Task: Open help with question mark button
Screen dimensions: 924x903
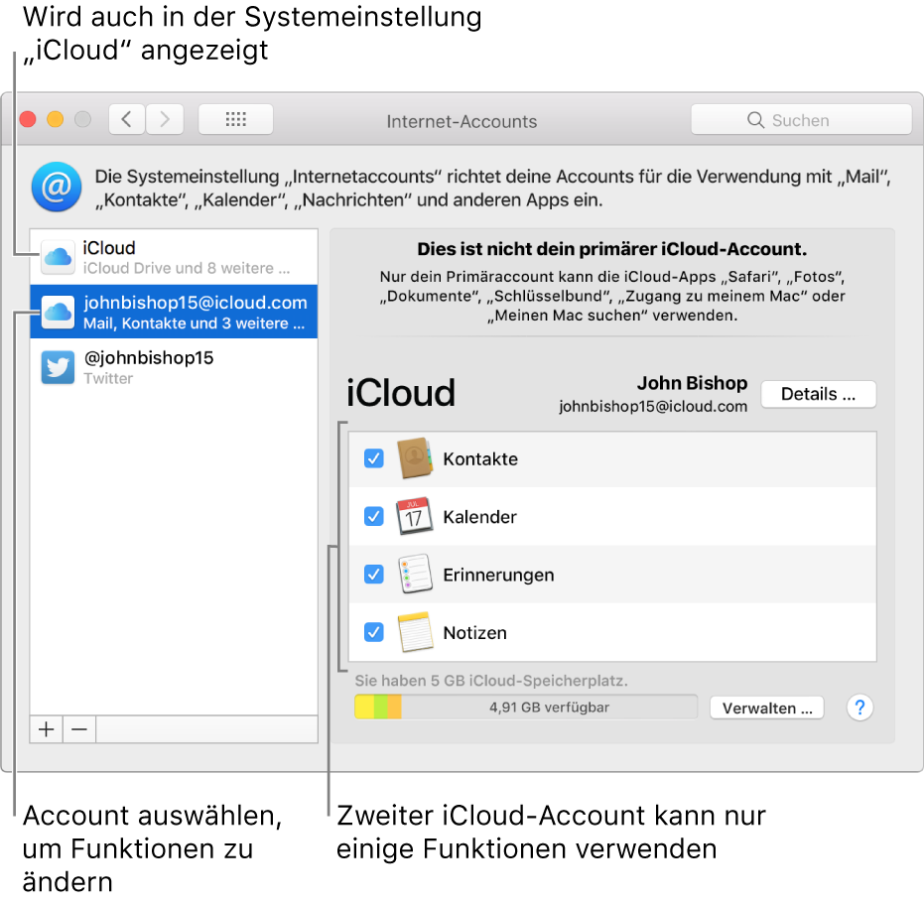Action: click(x=859, y=707)
